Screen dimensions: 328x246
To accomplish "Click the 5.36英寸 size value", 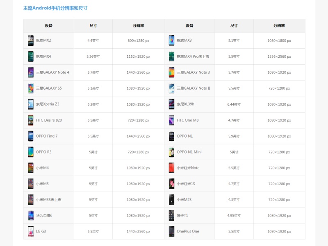I will point(93,56).
